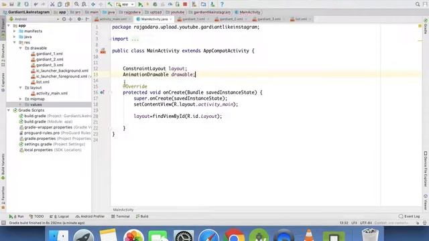Open the Event Log
The image size is (429, 241).
410,216
